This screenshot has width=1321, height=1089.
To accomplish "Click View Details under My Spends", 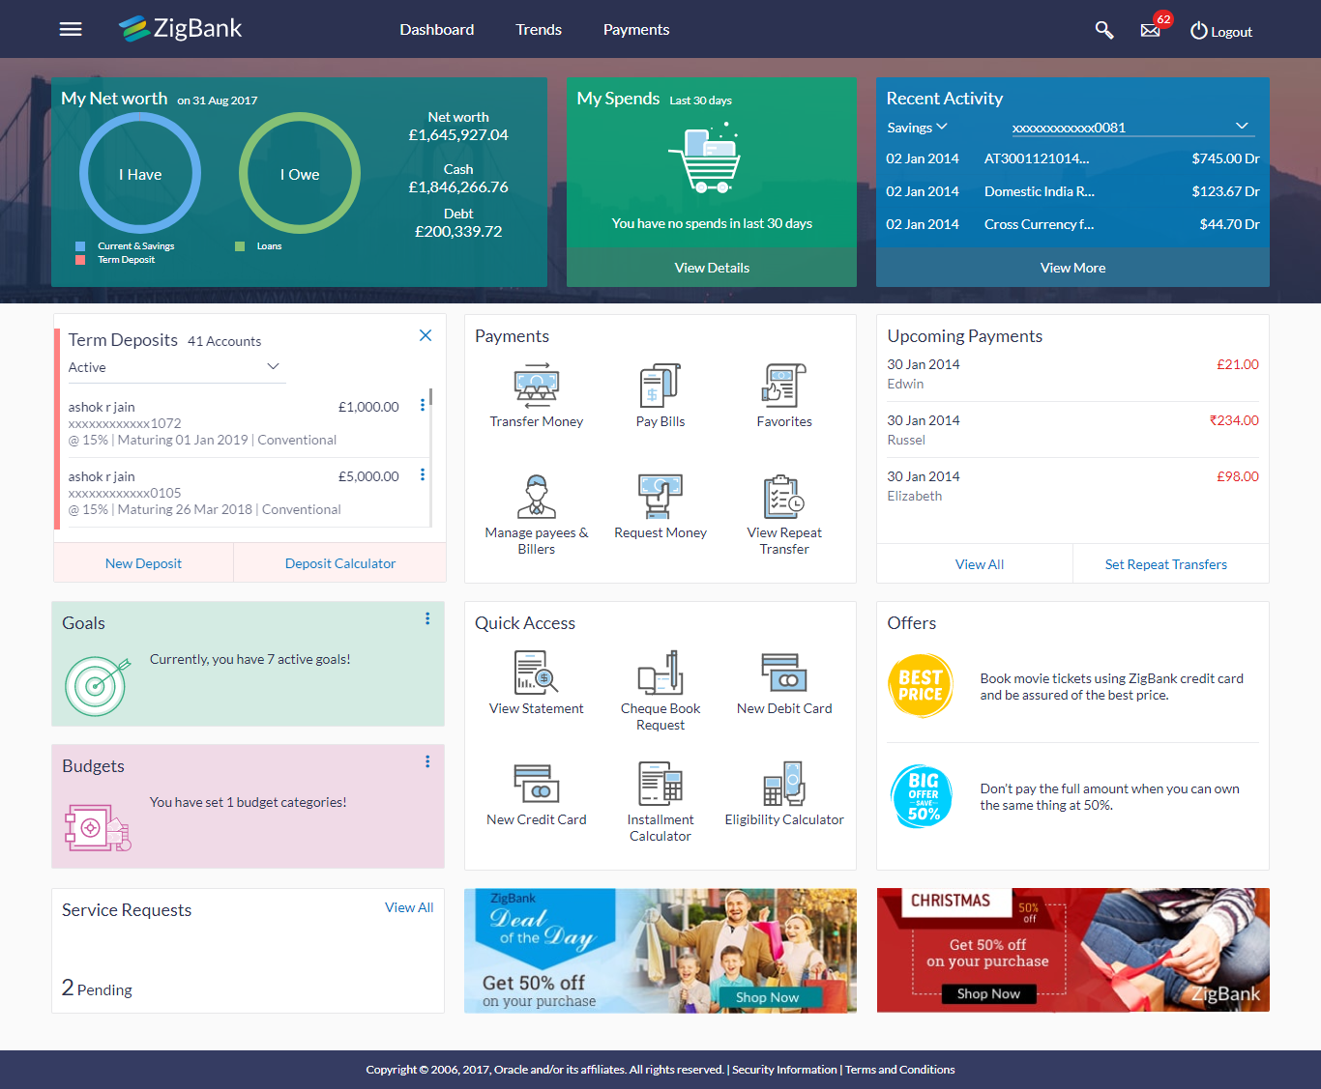I will coord(712,268).
